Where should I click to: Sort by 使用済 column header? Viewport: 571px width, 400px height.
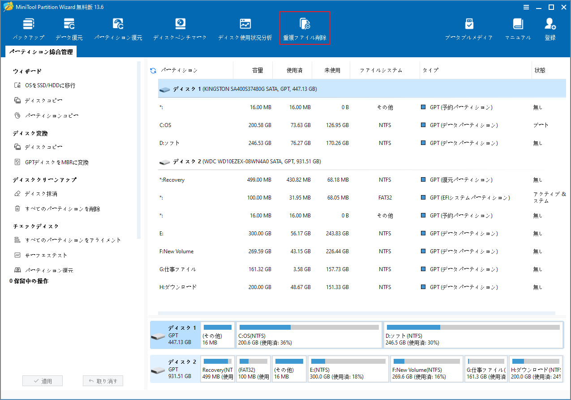295,71
